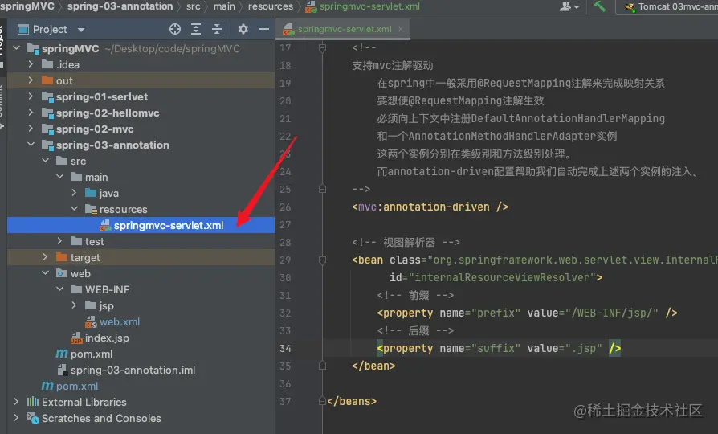Click the target folder icon
Image resolution: width=718 pixels, height=434 pixels.
coord(62,257)
